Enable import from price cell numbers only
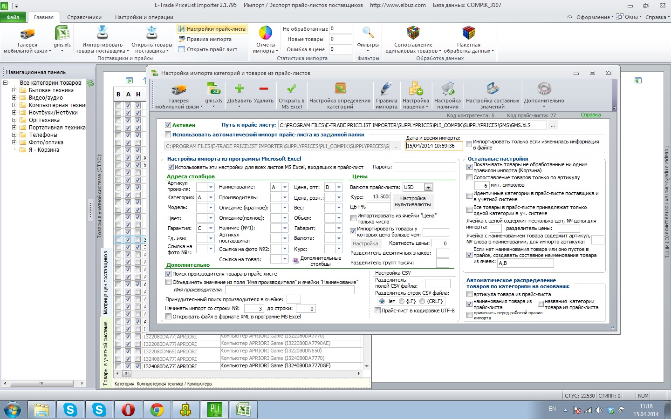This screenshot has width=671, height=419. click(x=353, y=218)
